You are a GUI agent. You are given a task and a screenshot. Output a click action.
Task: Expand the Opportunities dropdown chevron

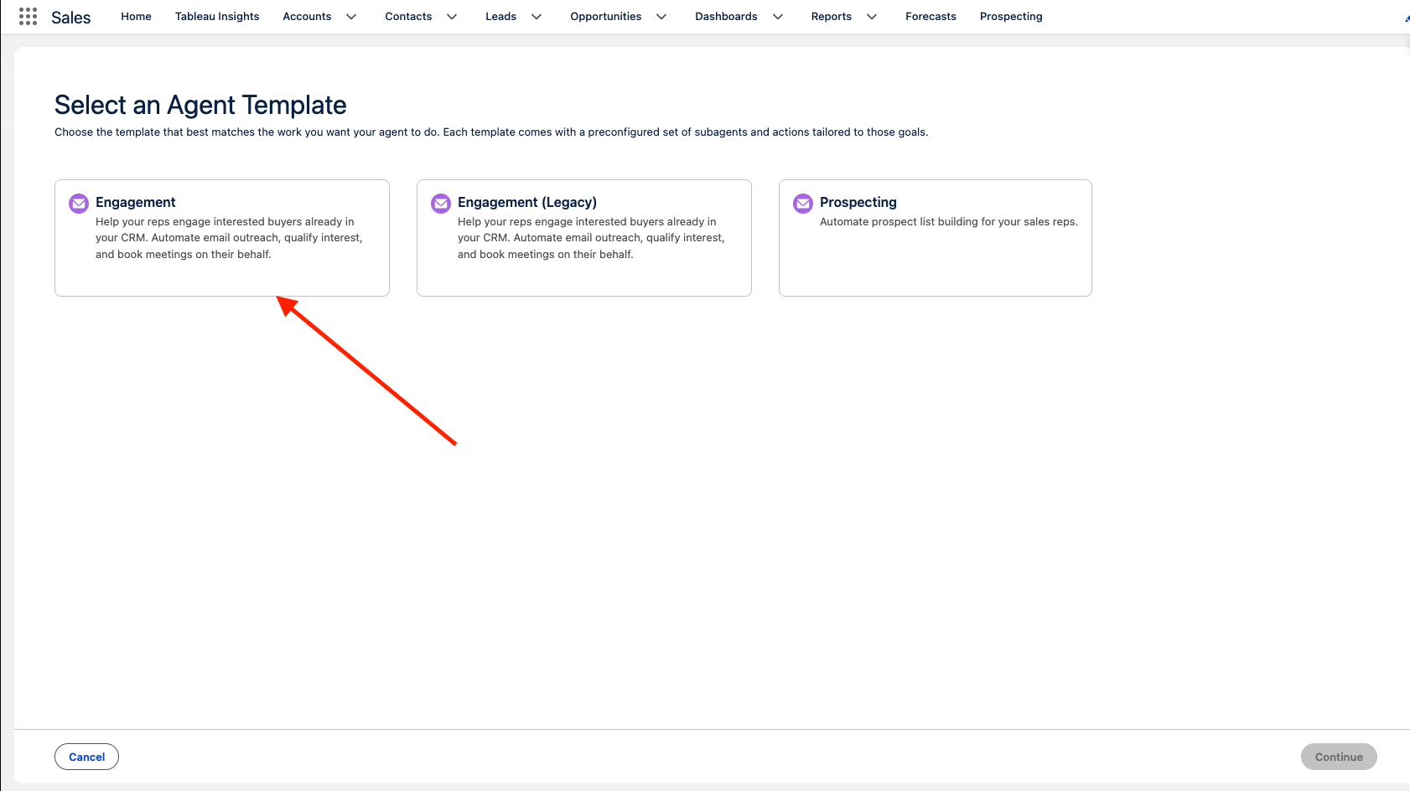coord(661,17)
